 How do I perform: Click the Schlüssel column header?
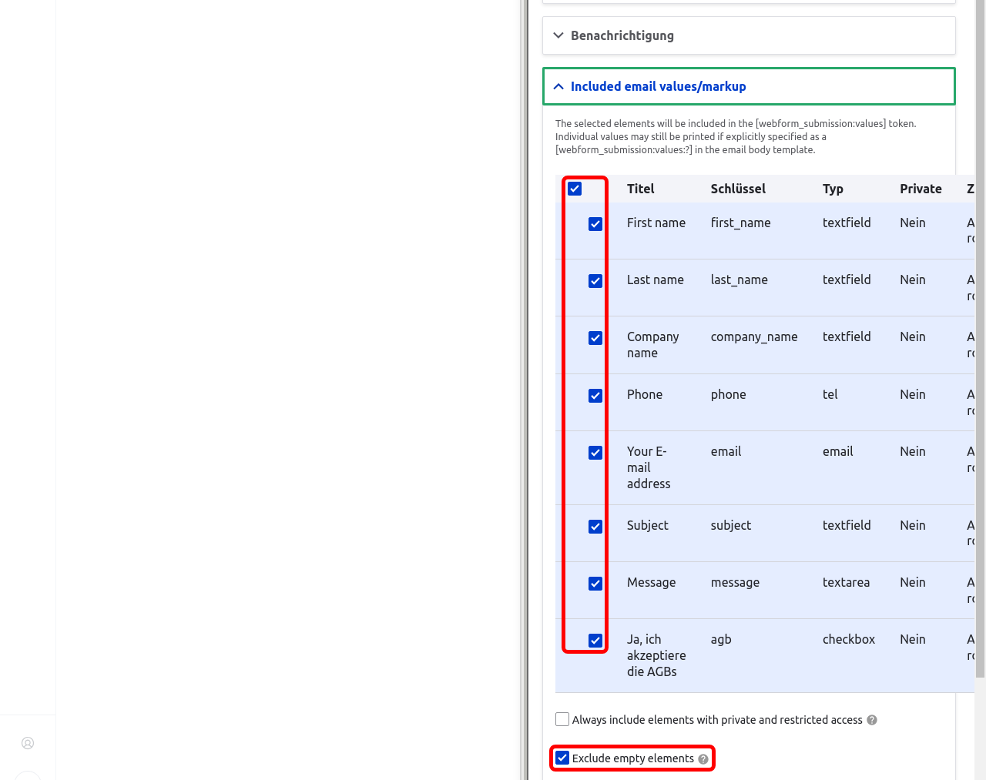point(738,189)
